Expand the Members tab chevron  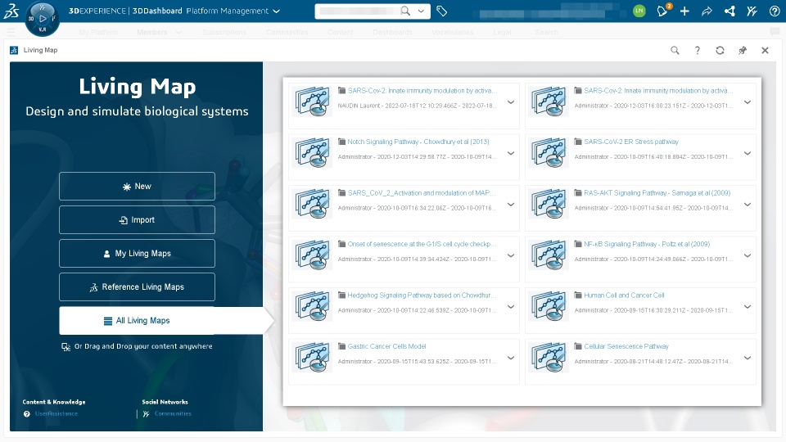(179, 32)
